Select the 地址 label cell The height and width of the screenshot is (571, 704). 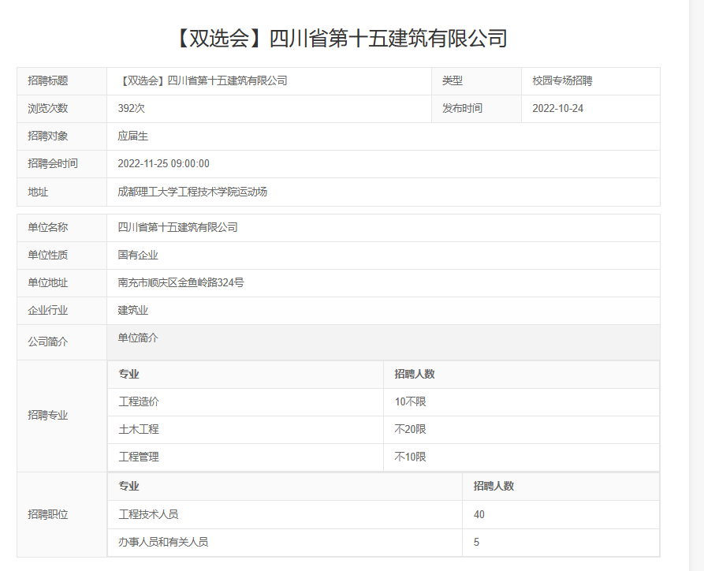click(x=62, y=192)
